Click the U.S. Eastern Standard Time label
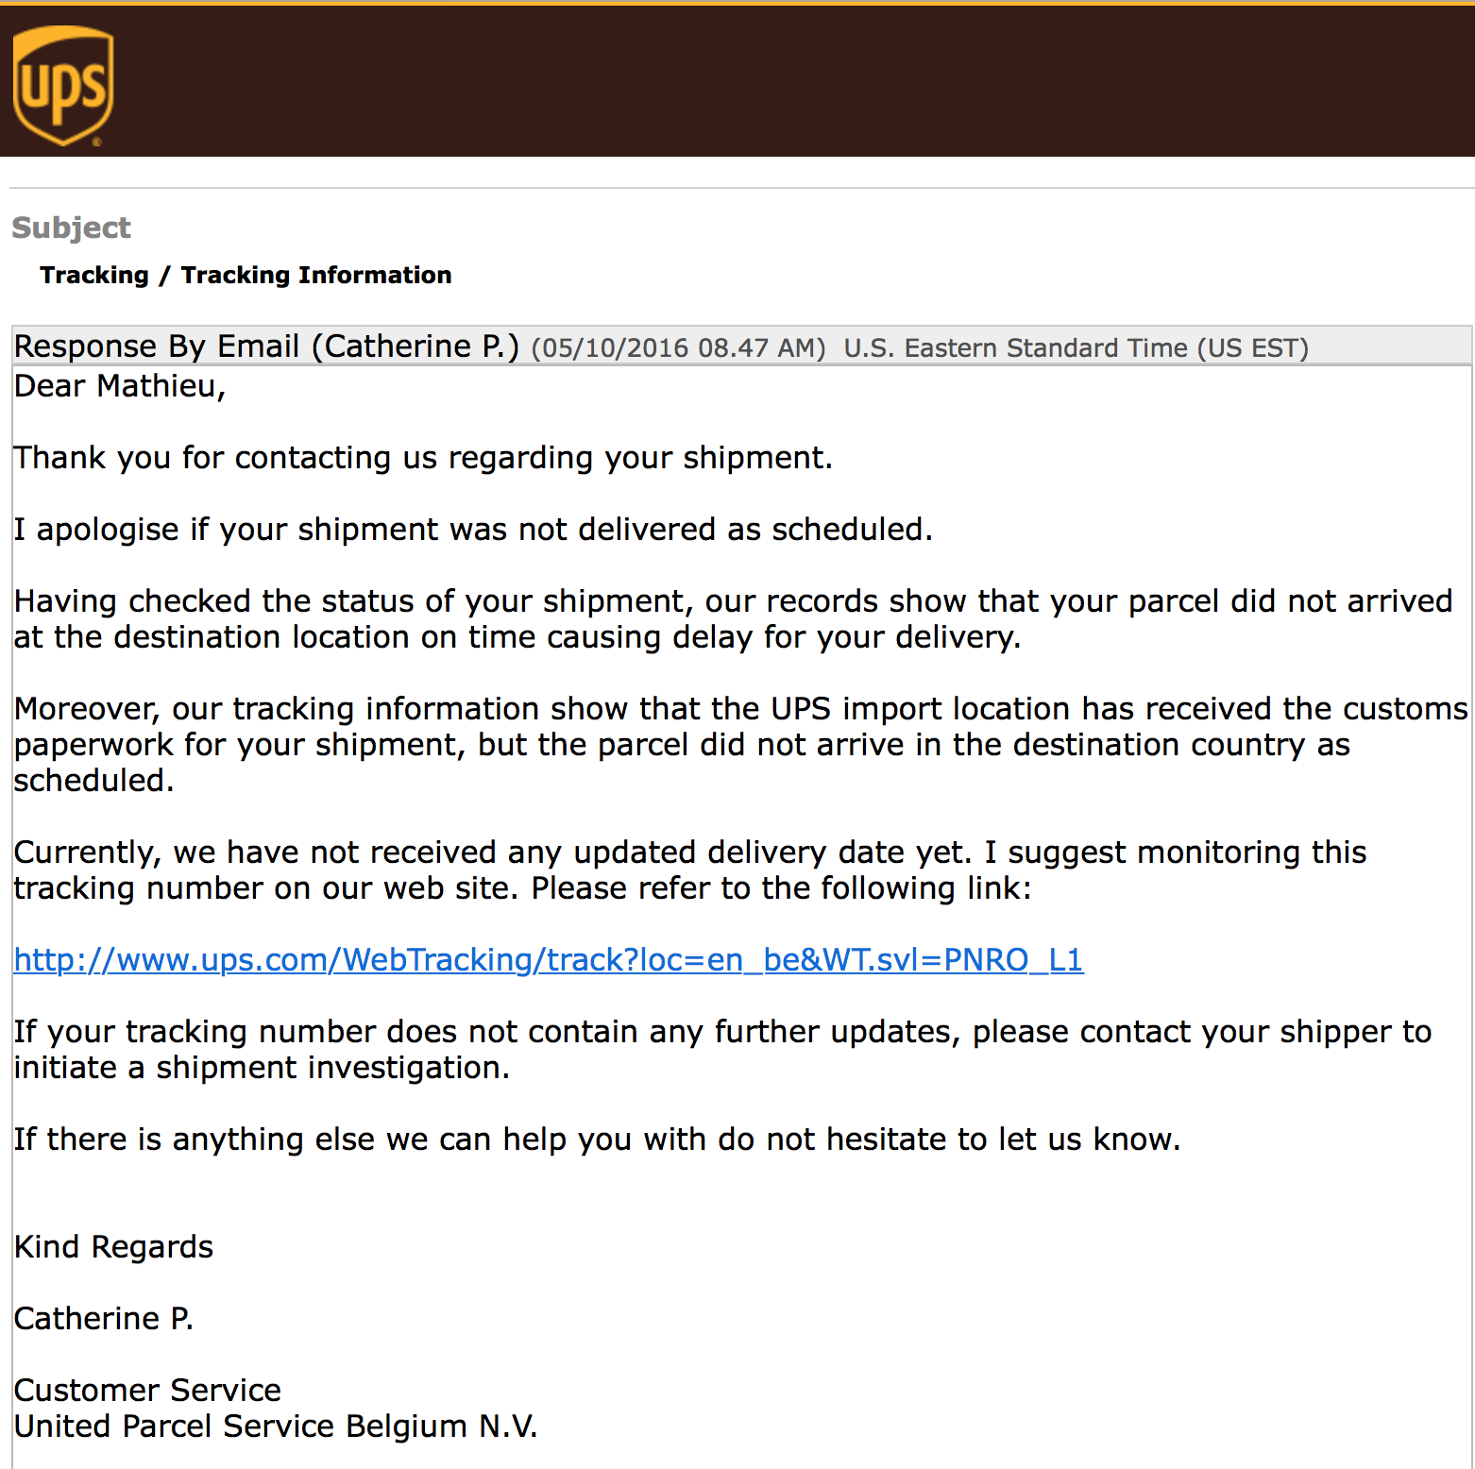This screenshot has width=1475, height=1469. click(1077, 348)
